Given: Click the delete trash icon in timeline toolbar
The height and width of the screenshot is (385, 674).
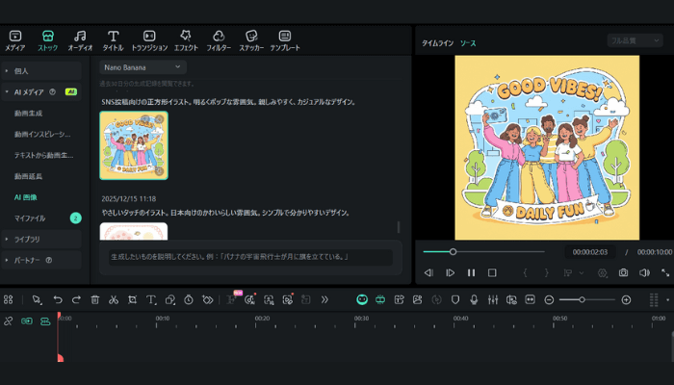Looking at the screenshot, I should point(94,300).
